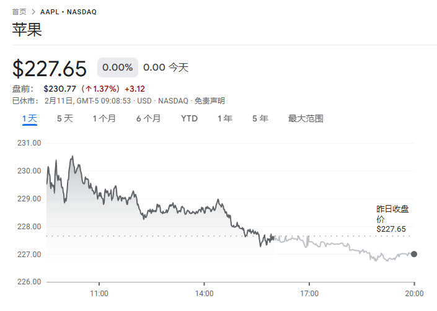Click the large $227.65 price
Screen dimensions: 437x311
coord(50,68)
